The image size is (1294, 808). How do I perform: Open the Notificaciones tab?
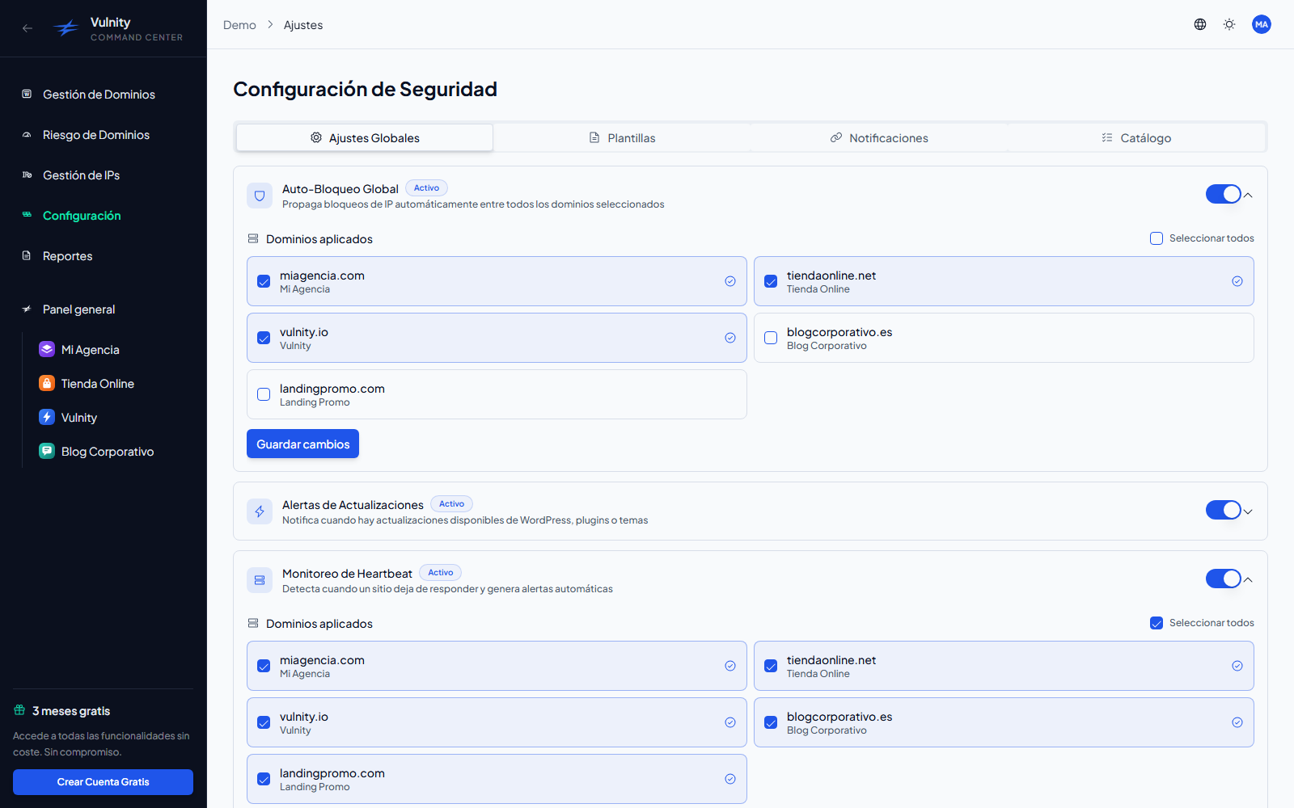[879, 137]
